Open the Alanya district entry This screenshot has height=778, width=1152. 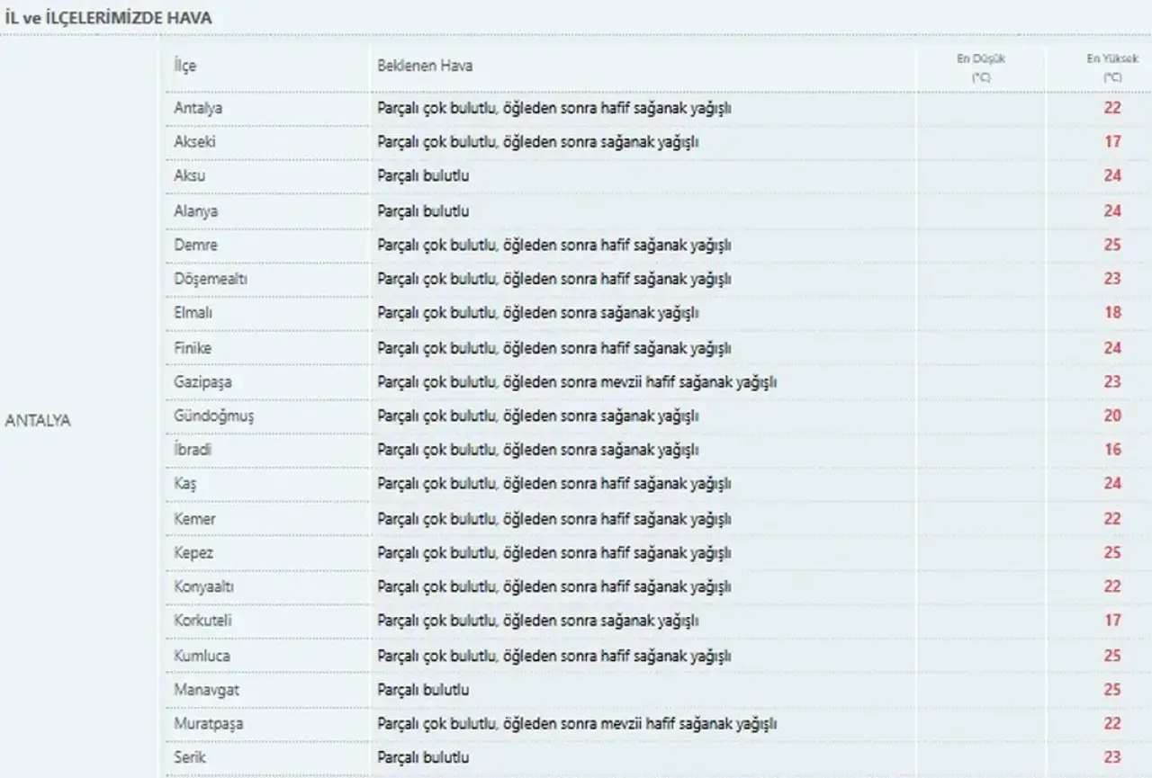[195, 210]
